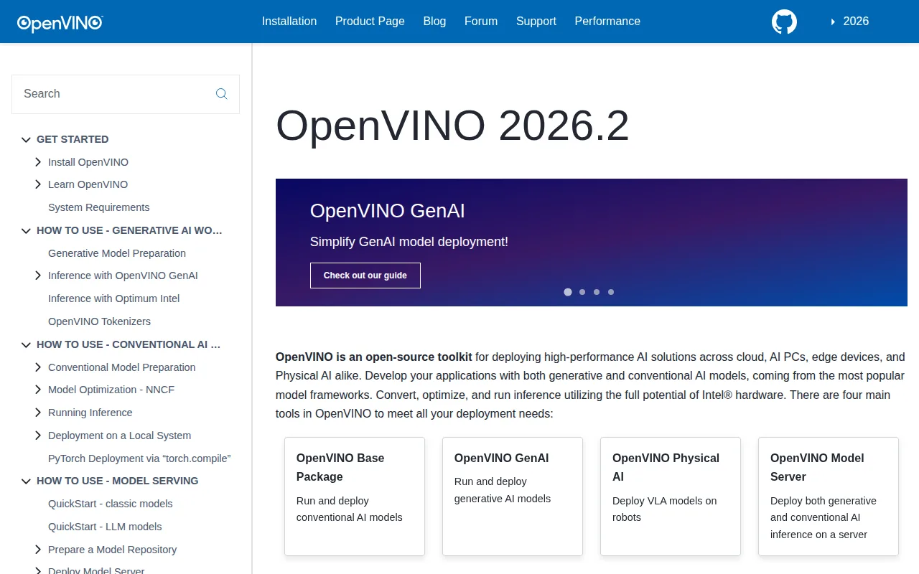919x574 pixels.
Task: Click the OpenVINO GenAI banner heading
Action: (x=388, y=211)
